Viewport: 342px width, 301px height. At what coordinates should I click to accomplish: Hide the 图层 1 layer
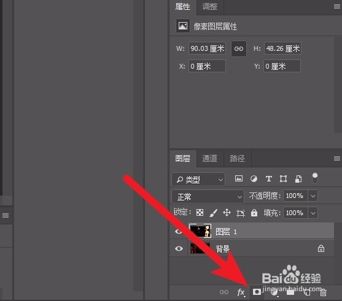click(179, 231)
